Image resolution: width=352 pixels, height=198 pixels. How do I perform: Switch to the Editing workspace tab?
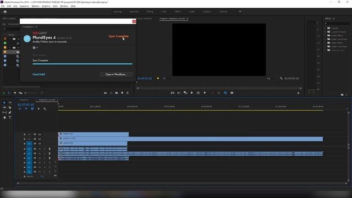pos(150,12)
